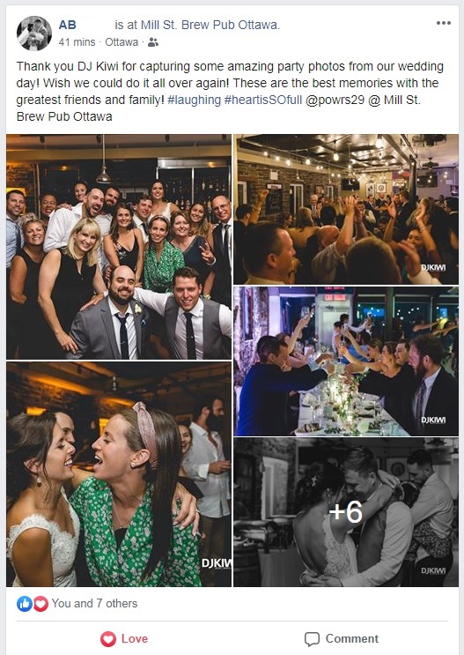This screenshot has height=655, width=464.
Task: Toggle the Love reaction on this post
Action: (124, 639)
